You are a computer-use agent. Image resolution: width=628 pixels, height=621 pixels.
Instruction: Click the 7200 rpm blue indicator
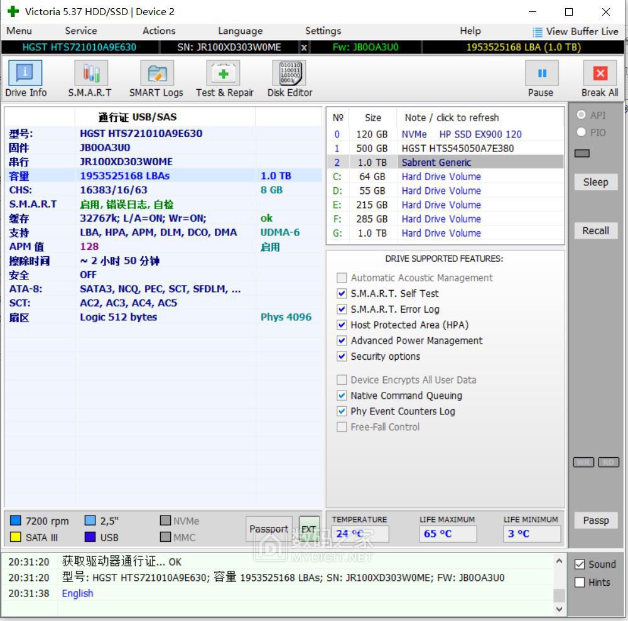click(x=15, y=520)
